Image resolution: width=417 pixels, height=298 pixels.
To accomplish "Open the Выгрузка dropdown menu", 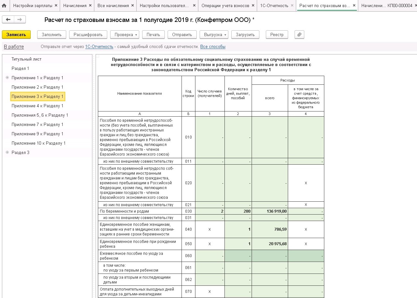I will click(x=215, y=34).
